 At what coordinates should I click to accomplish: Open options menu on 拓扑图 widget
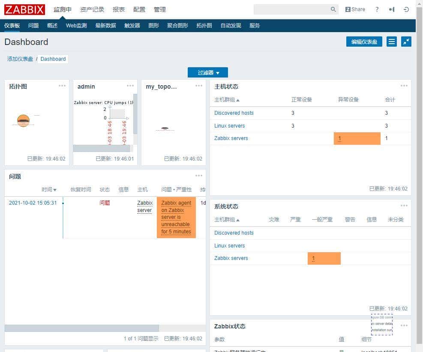point(62,86)
